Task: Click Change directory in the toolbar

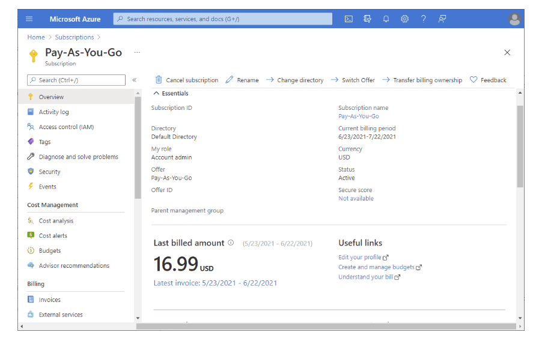Action: [x=294, y=80]
